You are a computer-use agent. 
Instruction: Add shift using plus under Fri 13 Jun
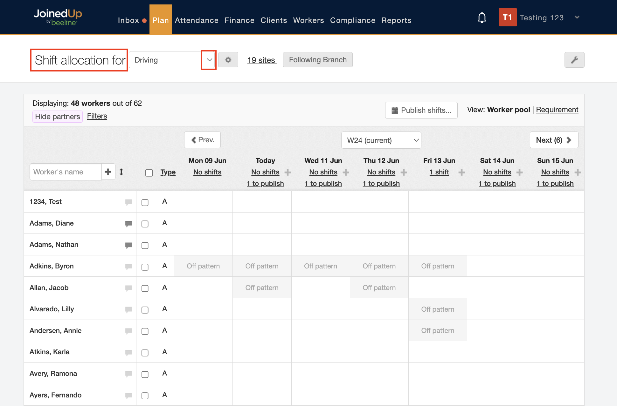461,173
